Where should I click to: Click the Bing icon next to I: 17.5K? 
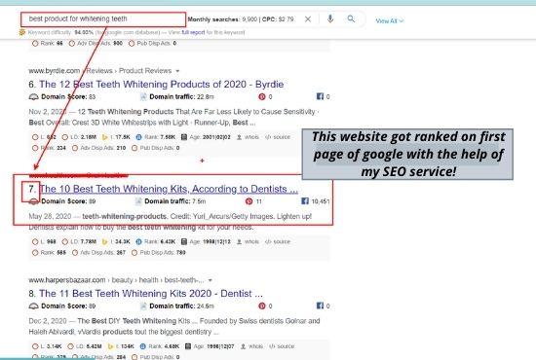click(x=105, y=137)
